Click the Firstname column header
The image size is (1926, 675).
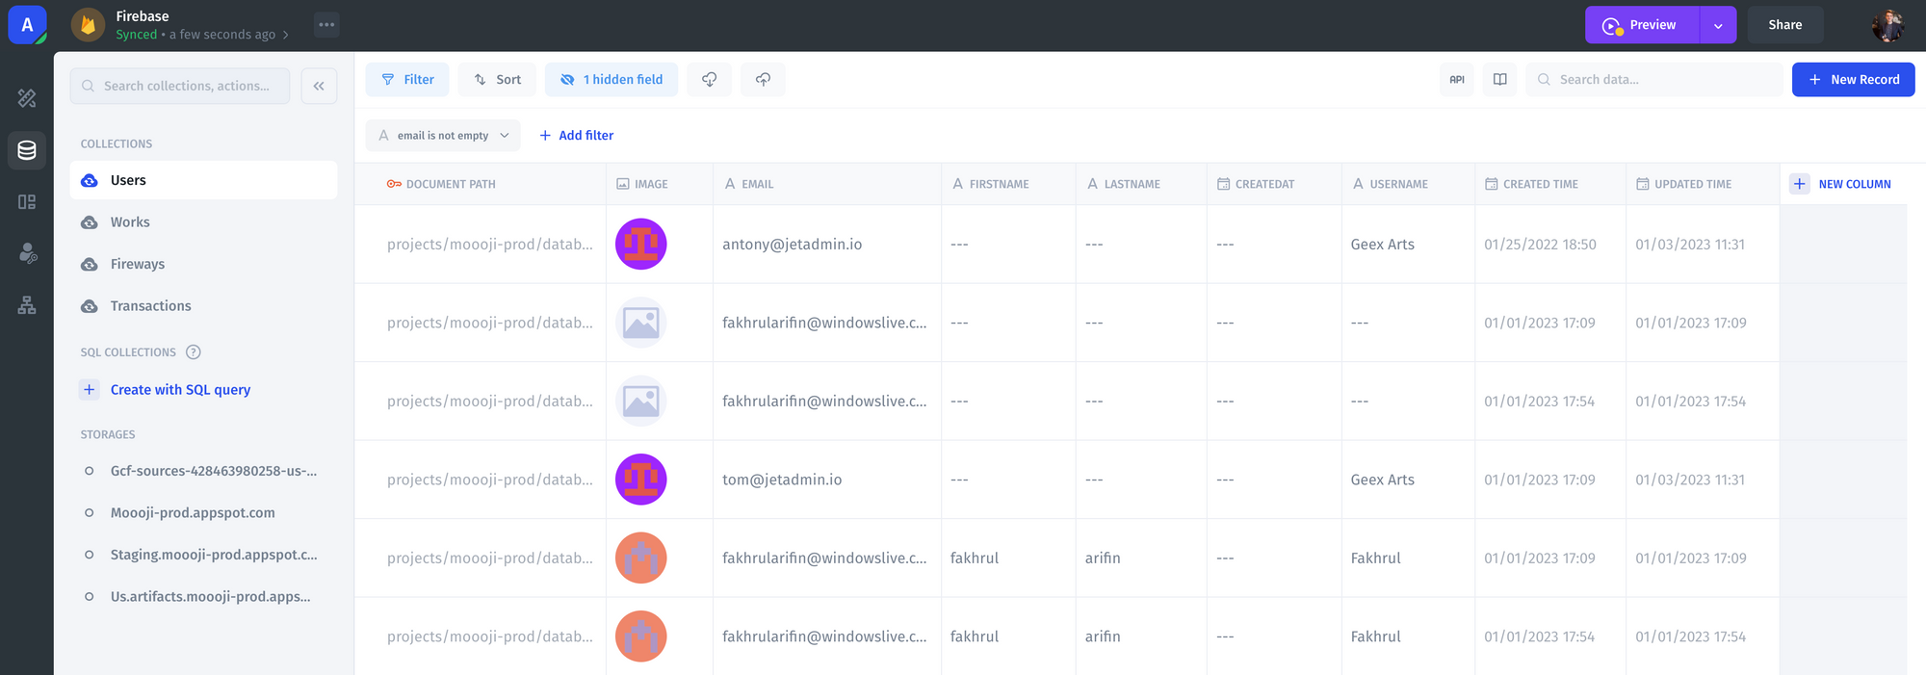tap(1008, 184)
